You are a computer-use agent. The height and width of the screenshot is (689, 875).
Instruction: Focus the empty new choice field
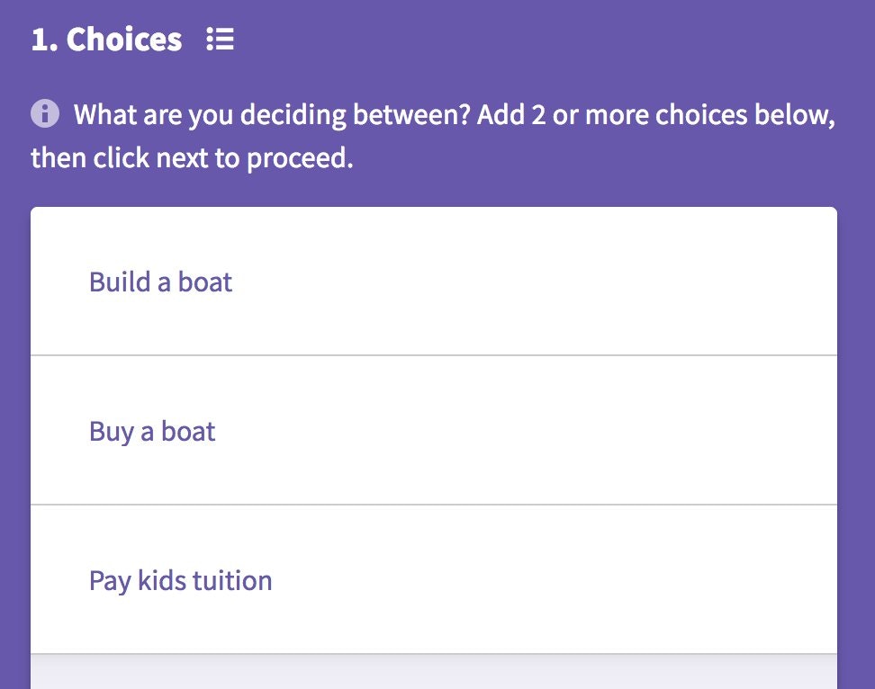tap(433, 673)
